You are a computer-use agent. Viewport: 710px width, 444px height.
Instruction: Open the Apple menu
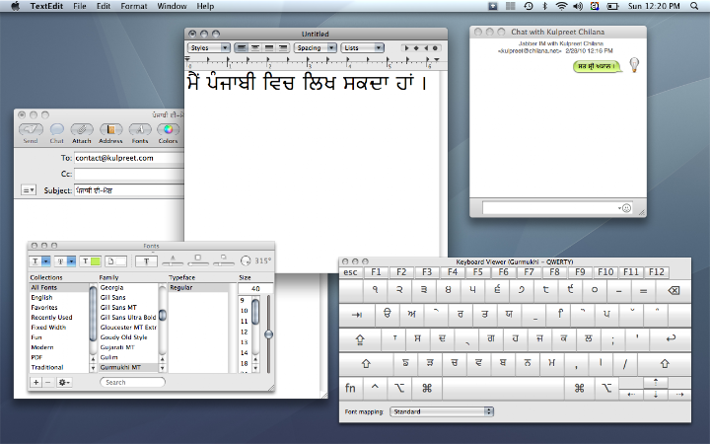tap(15, 6)
